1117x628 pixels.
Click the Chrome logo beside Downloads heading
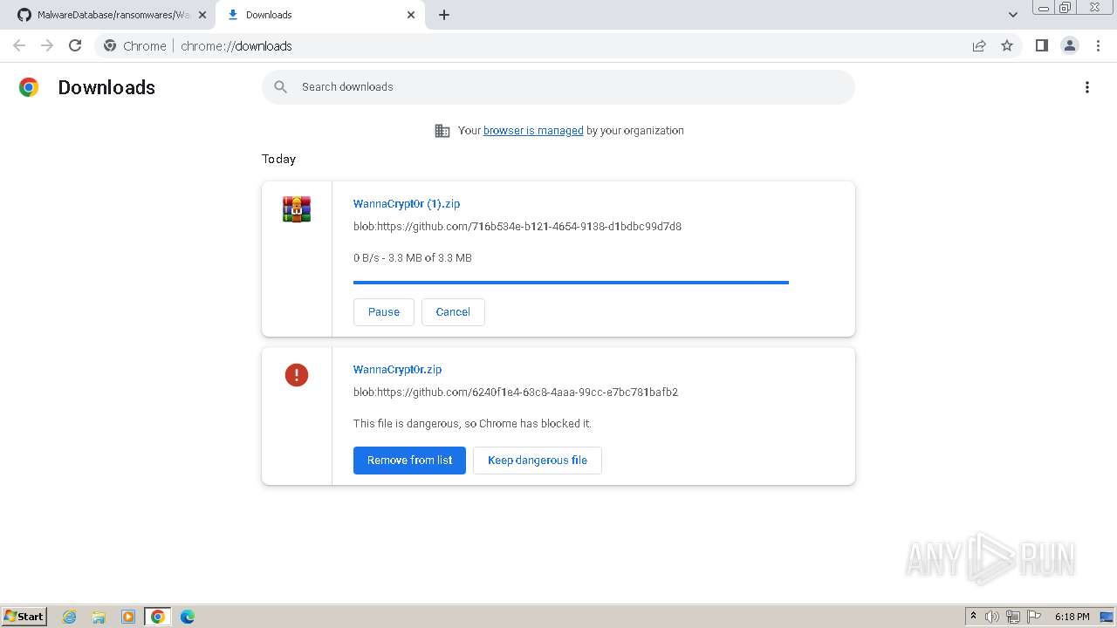pyautogui.click(x=29, y=87)
